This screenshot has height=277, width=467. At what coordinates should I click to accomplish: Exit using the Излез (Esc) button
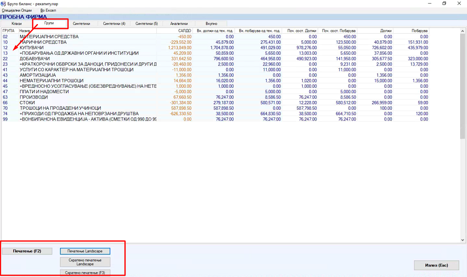pos(436,265)
